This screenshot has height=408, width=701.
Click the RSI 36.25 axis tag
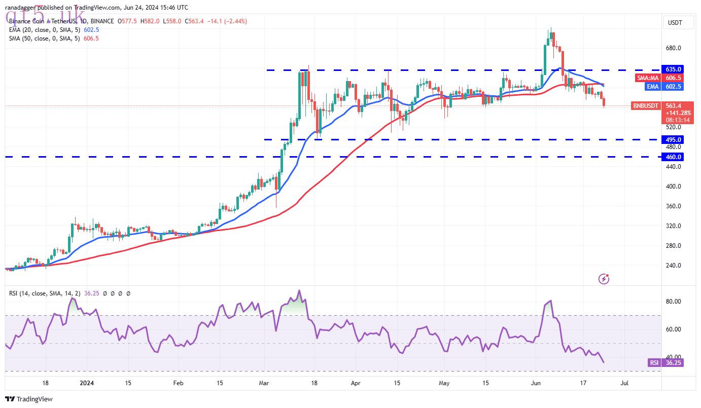665,363
